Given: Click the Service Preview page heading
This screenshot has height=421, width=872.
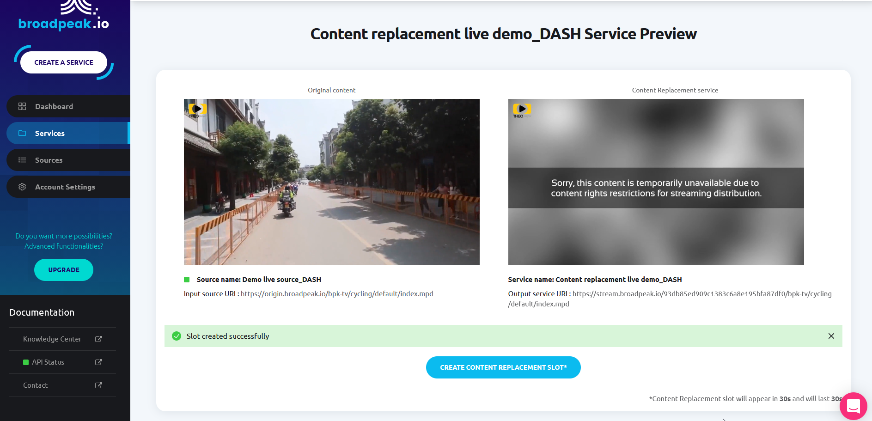Looking at the screenshot, I should point(504,34).
